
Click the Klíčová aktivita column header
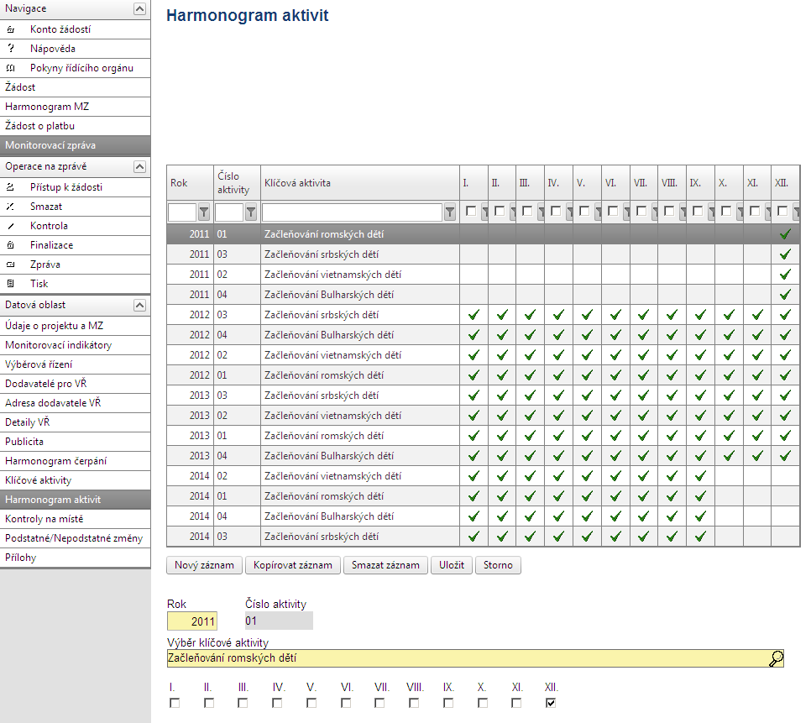[x=360, y=183]
